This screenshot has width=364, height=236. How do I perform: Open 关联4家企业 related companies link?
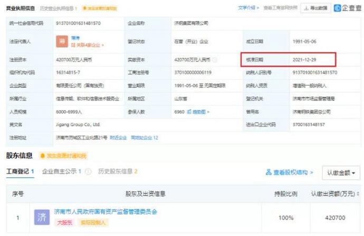click(88, 45)
